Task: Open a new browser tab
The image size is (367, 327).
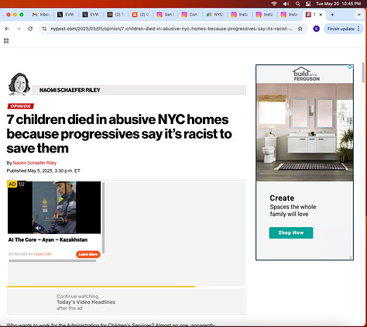Action: pos(332,15)
